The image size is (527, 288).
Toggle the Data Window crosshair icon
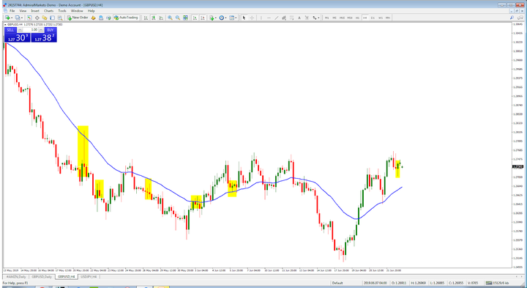pos(37,18)
